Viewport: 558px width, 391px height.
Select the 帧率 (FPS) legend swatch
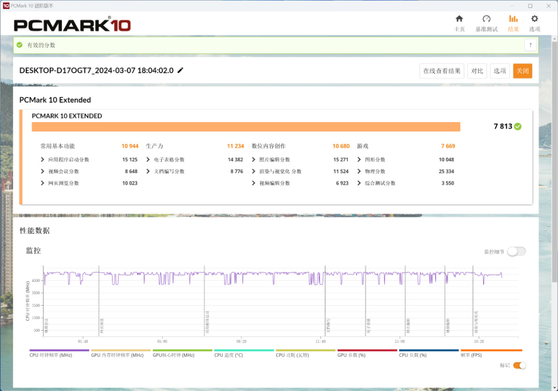click(x=491, y=351)
